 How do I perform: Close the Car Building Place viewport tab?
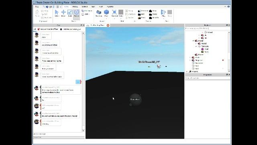[108, 25]
